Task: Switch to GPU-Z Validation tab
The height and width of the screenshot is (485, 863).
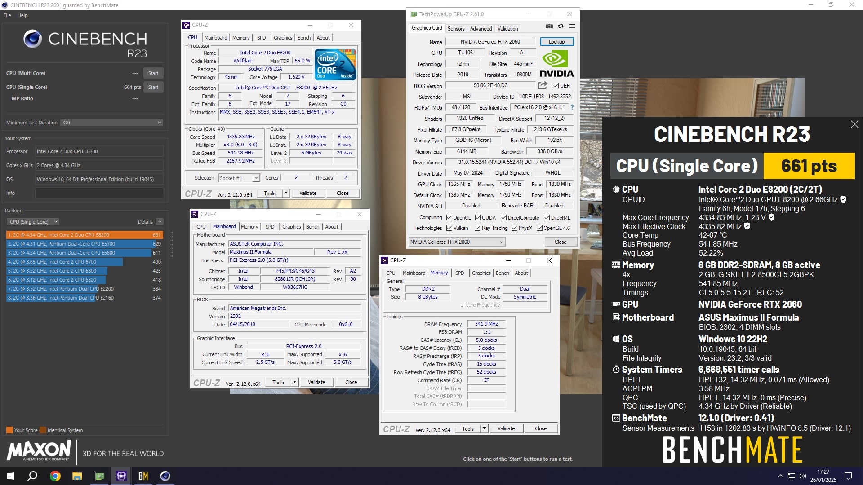Action: coord(507,29)
